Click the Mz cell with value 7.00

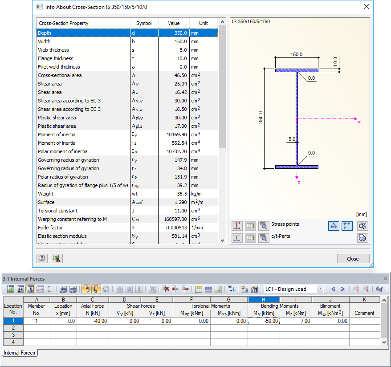click(x=296, y=321)
